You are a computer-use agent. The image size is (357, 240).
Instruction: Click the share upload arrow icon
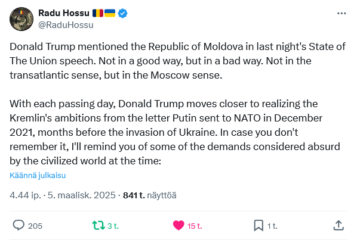coord(338,226)
